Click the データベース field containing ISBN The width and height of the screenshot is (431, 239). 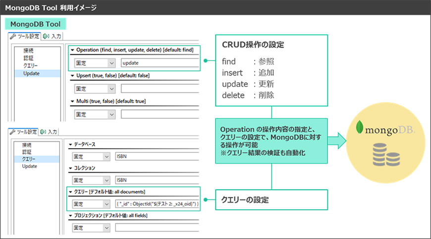pos(157,156)
